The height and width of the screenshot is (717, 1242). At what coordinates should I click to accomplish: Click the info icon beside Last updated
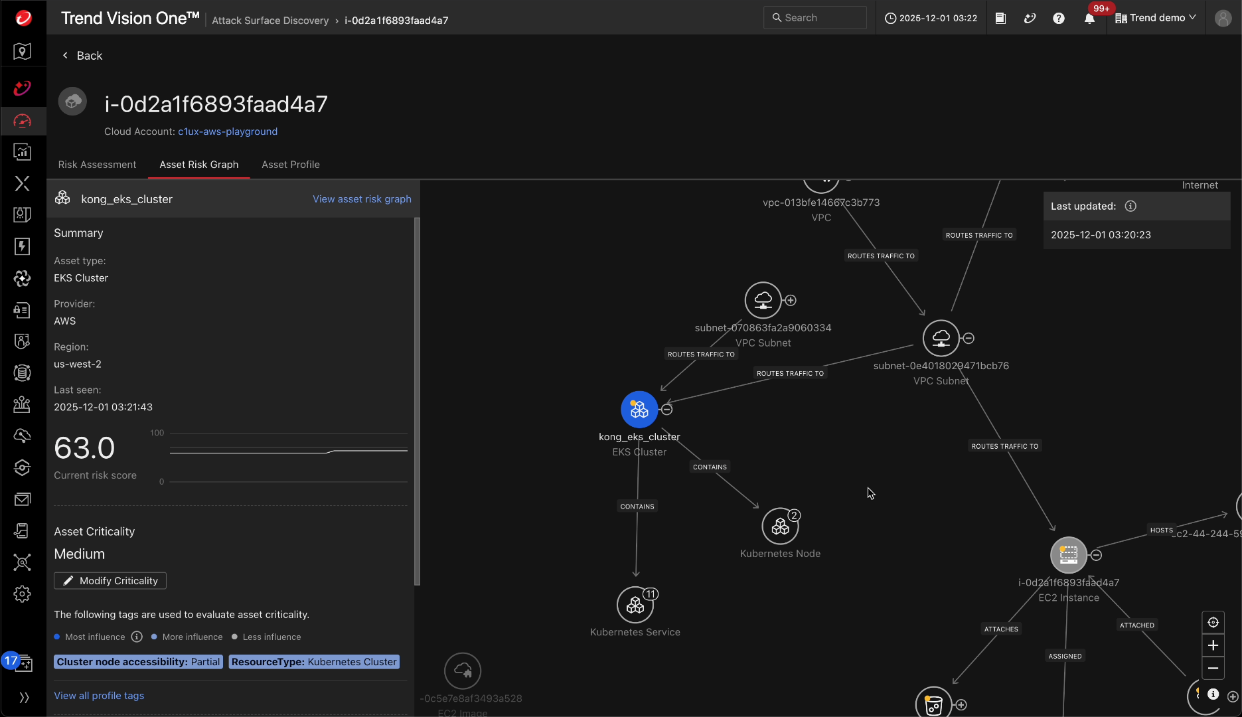(1130, 206)
